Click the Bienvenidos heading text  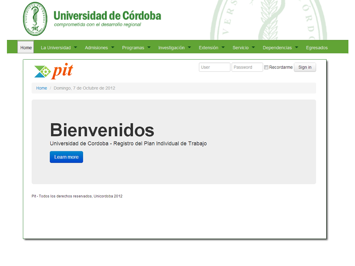point(102,130)
